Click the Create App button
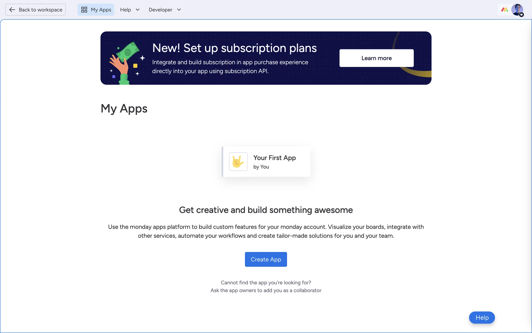This screenshot has height=333, width=532. point(266,259)
